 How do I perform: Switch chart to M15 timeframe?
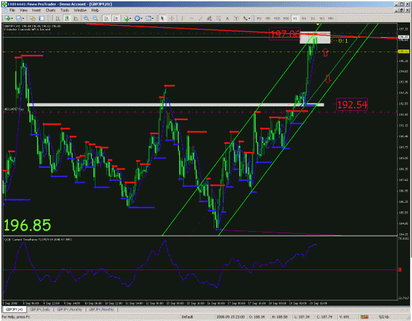pos(277,18)
